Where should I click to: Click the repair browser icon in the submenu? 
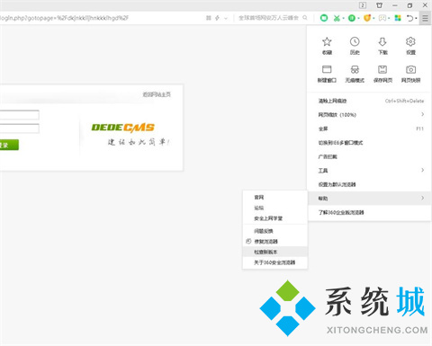(x=248, y=241)
